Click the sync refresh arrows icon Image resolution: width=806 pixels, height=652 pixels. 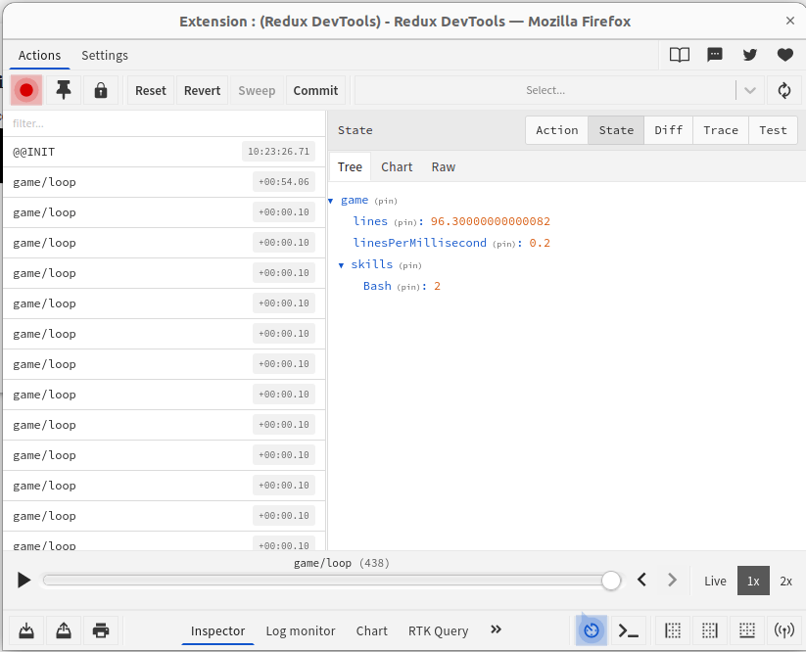point(783,90)
